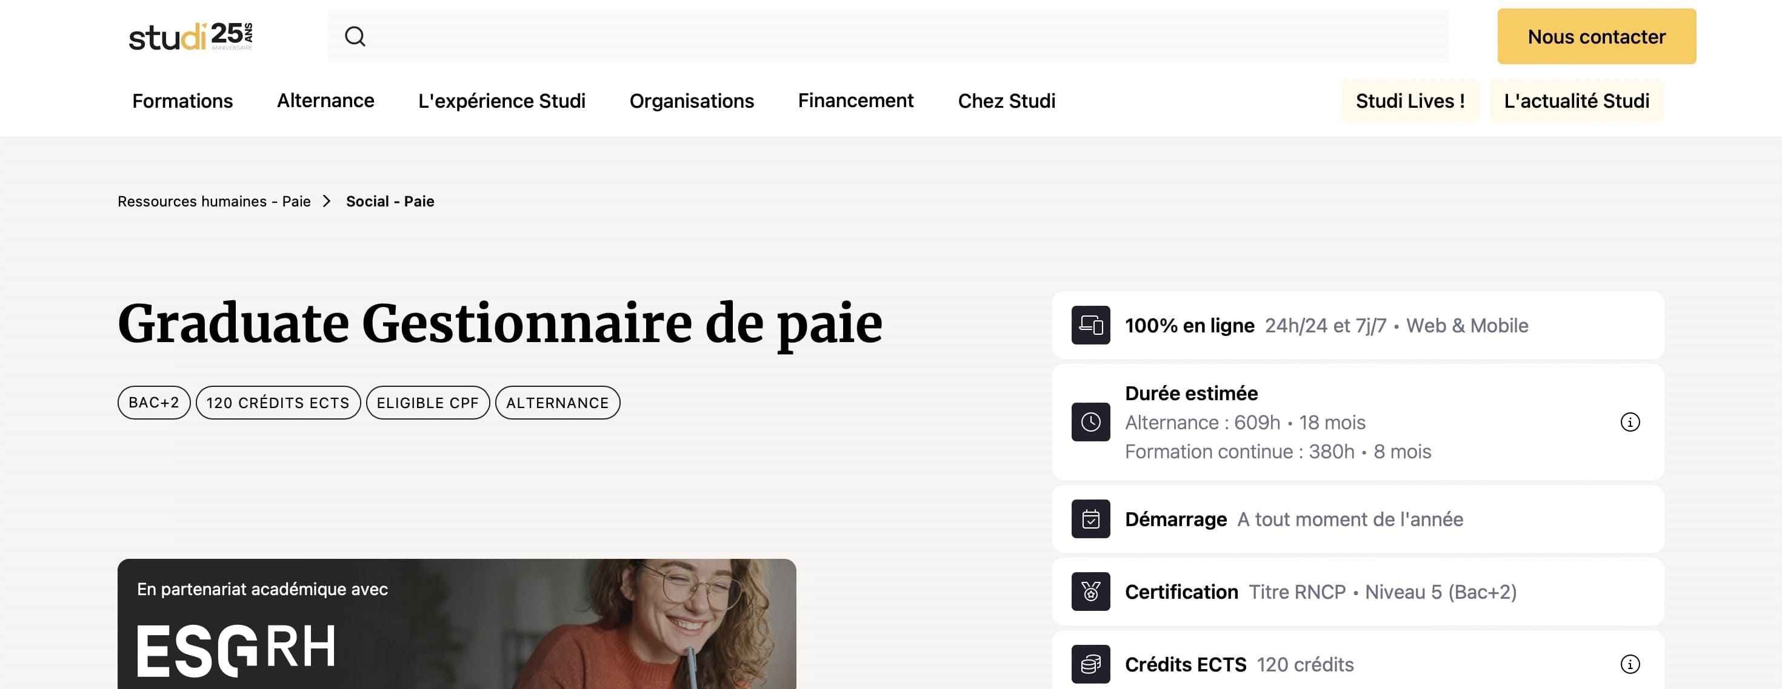
Task: Open the Formations menu
Action: pyautogui.click(x=182, y=101)
